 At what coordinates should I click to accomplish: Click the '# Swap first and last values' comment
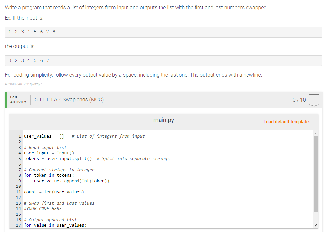(59, 203)
